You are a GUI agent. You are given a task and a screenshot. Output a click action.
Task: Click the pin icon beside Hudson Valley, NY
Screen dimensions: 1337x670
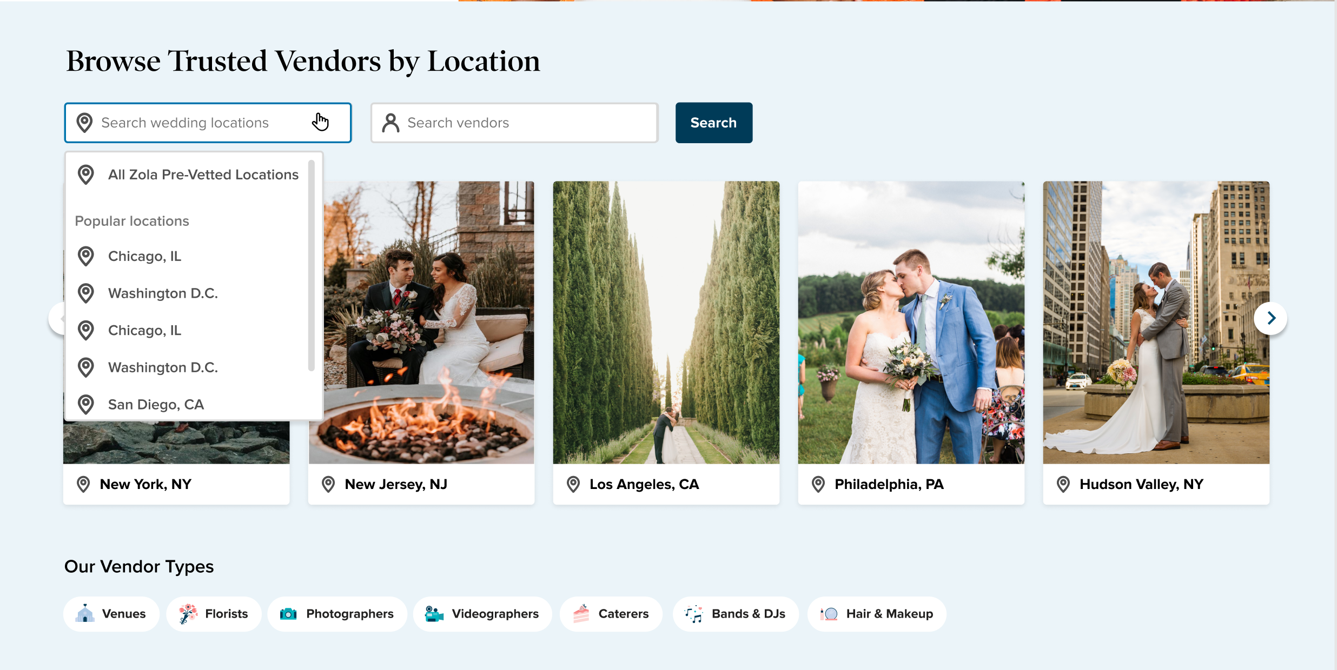[x=1063, y=484]
